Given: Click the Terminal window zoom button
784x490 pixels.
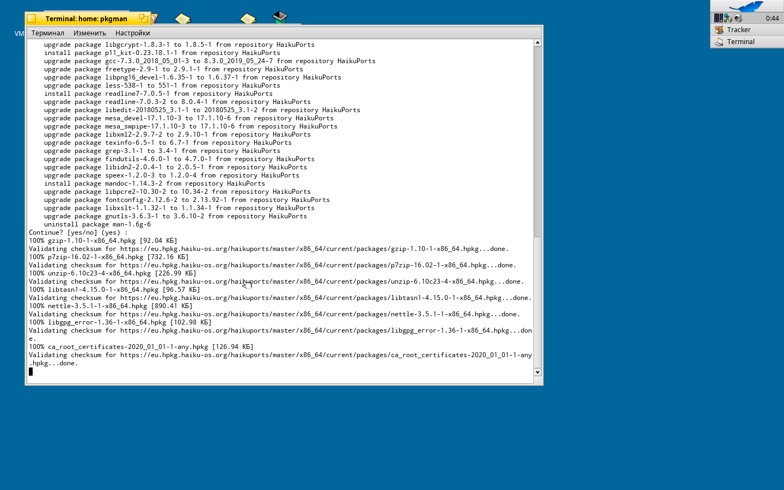Looking at the screenshot, I should 143,19.
